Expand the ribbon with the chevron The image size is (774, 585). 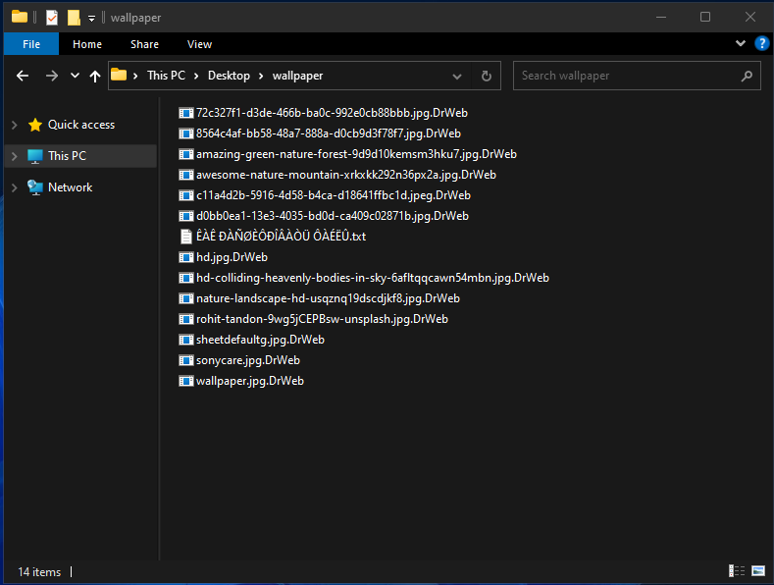pos(741,43)
